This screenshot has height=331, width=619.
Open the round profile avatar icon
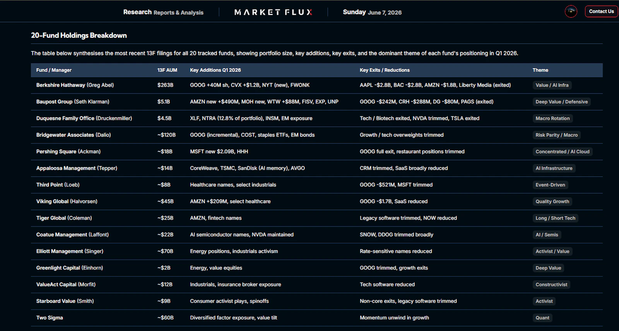(x=571, y=12)
